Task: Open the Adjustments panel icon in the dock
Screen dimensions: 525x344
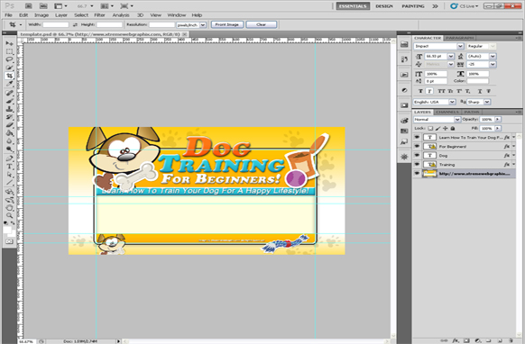Action: click(404, 90)
